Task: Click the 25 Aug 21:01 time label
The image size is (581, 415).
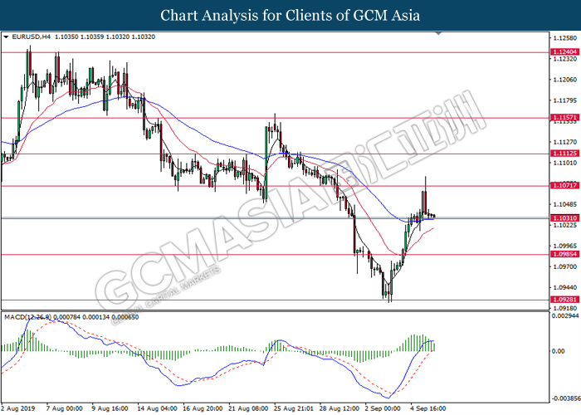Action: click(294, 408)
